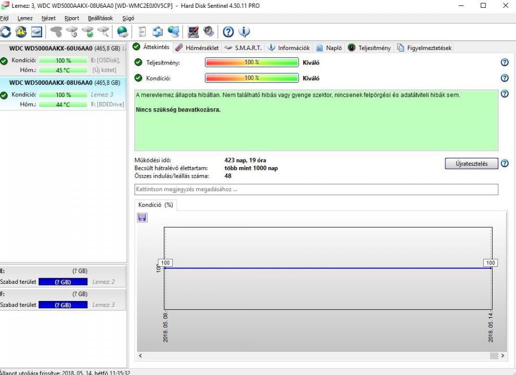Click the 'F: [BDEDrive]' volume label

[108, 105]
